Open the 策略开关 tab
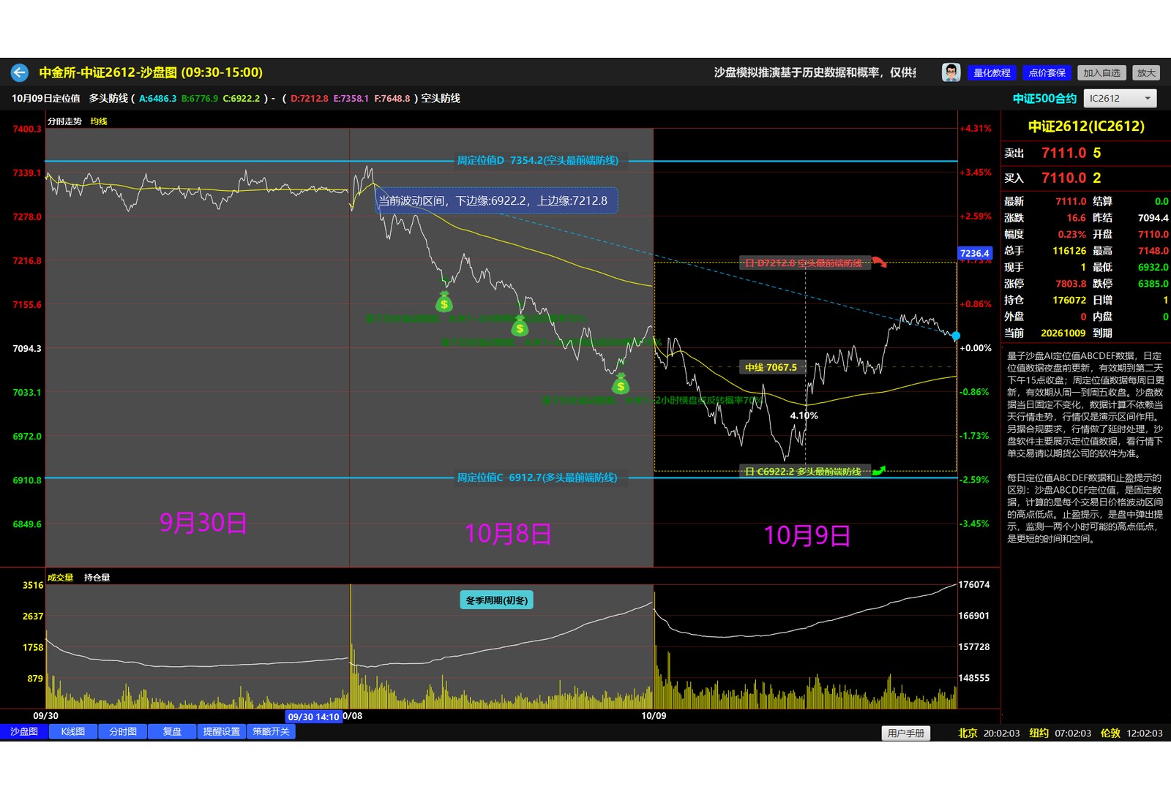1171x800 pixels. pos(272,731)
